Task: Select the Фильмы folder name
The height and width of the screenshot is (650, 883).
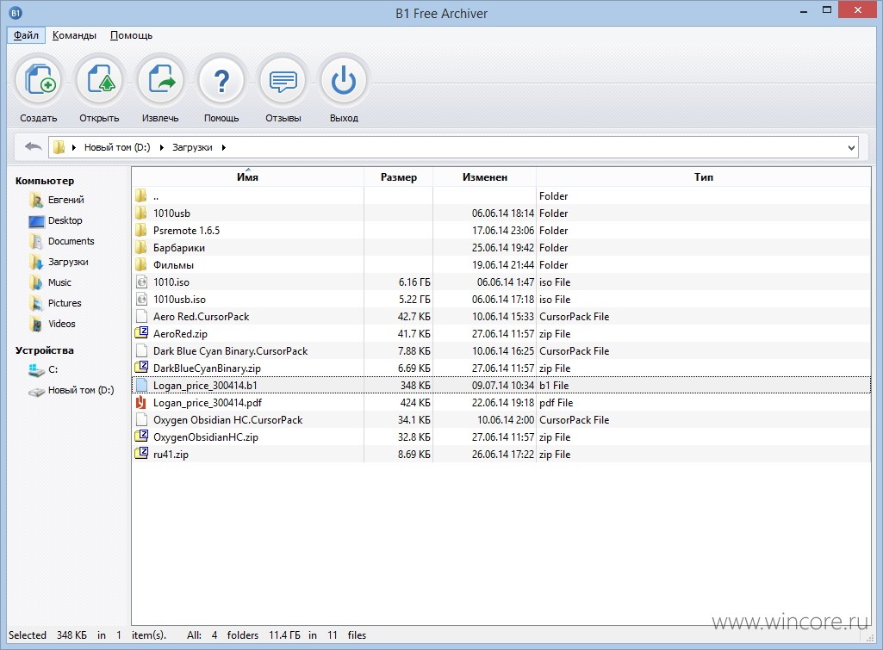Action: click(173, 265)
